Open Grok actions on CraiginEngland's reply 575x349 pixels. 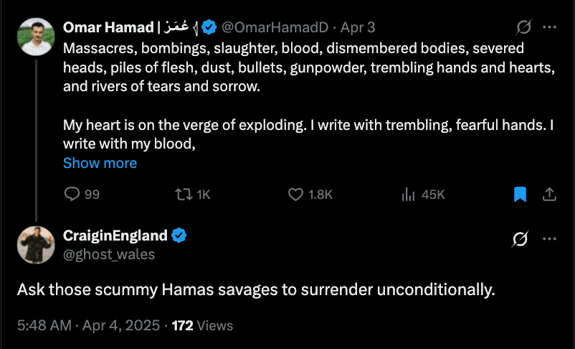click(521, 239)
